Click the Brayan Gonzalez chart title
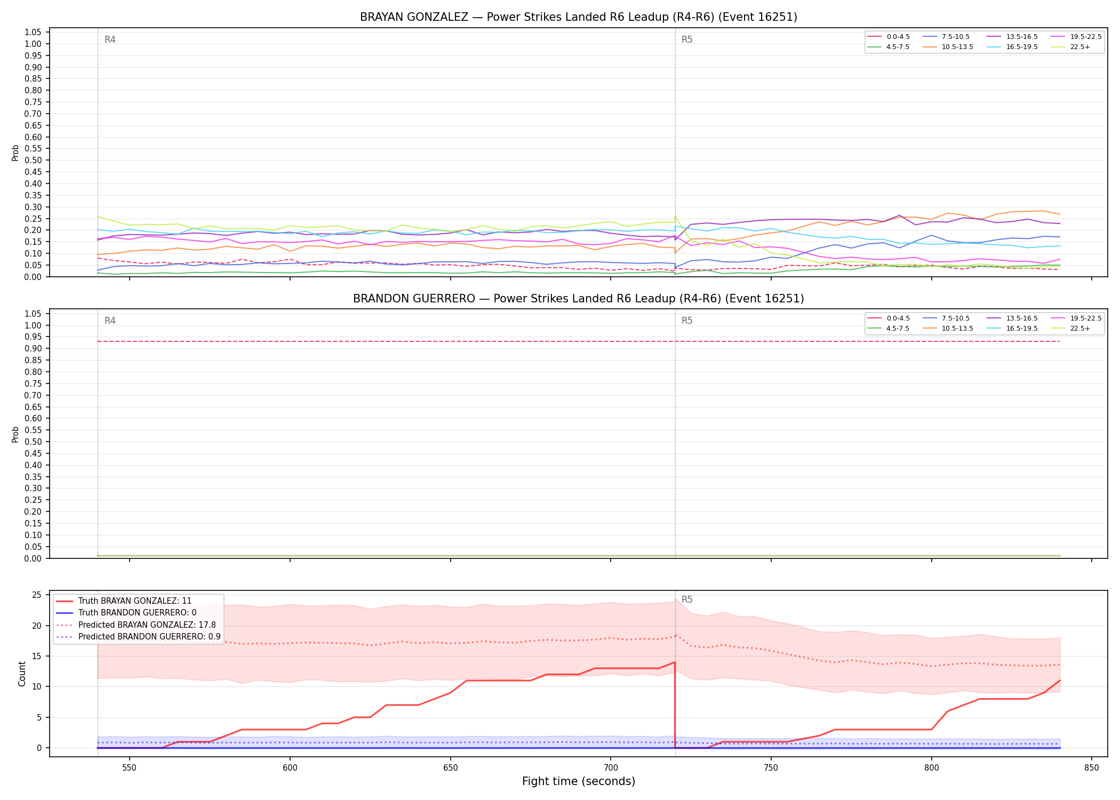Screen dimensions: 1120x800 tap(579, 17)
